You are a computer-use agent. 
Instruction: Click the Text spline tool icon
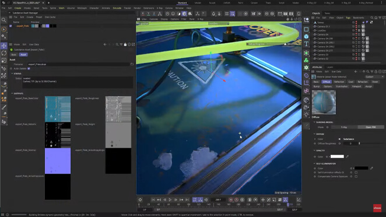[306, 44]
